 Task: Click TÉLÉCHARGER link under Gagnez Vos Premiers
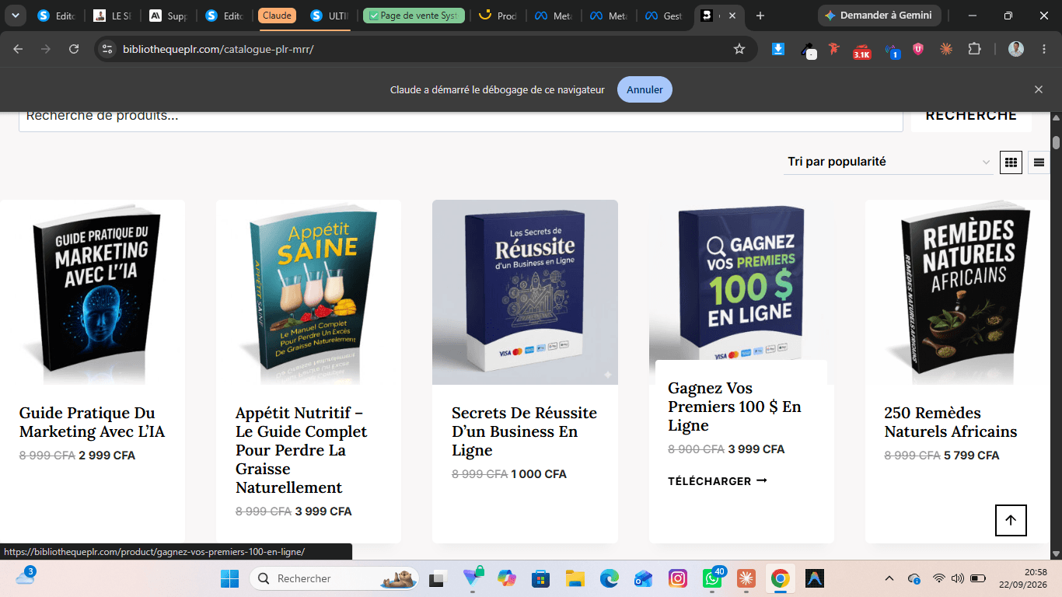(x=718, y=481)
